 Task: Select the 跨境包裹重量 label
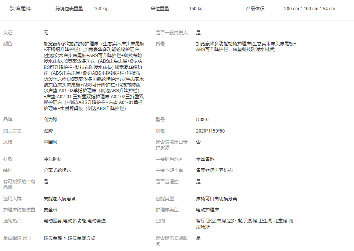[x=69, y=9]
